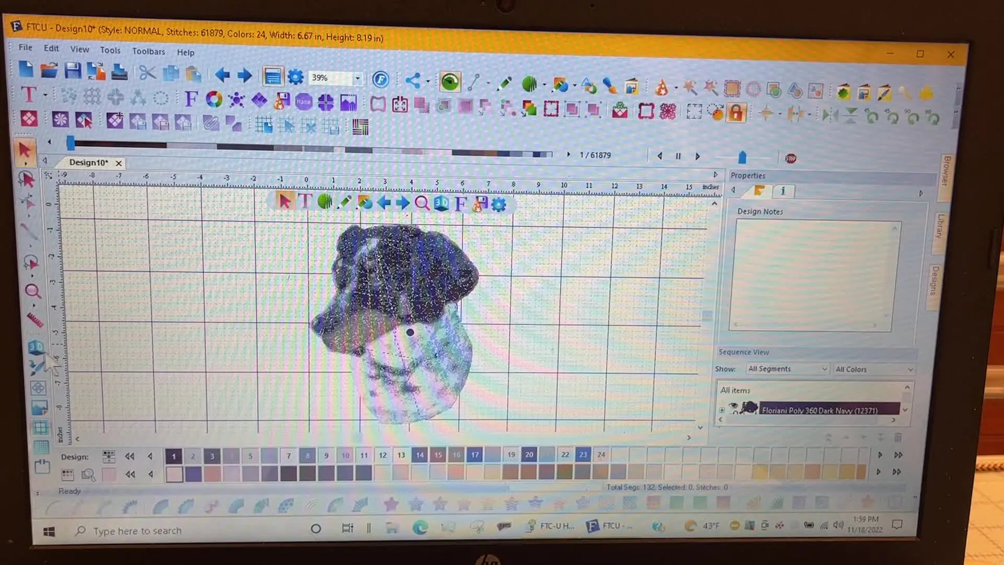The image size is (1004, 565).
Task: Toggle grid display icon in left toolbar
Action: [40, 428]
